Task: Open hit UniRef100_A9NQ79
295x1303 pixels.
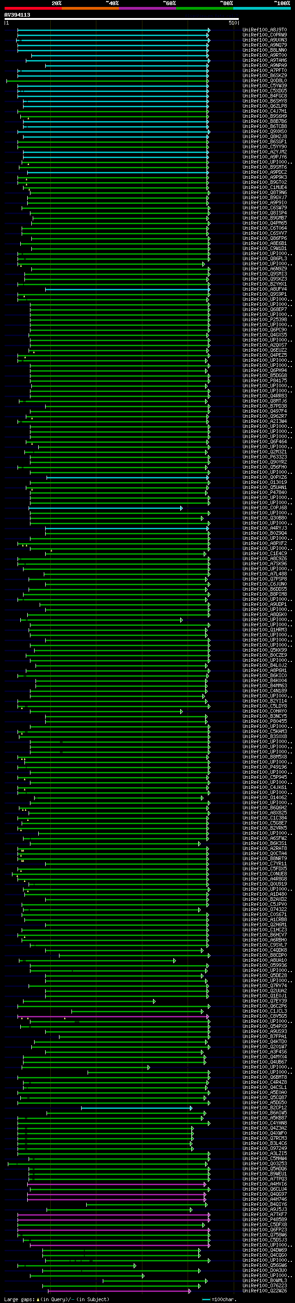Action: pyautogui.click(x=265, y=45)
